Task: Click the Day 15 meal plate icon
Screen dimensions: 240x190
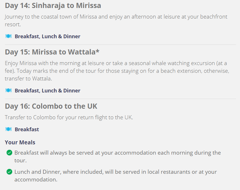Action: coord(9,90)
